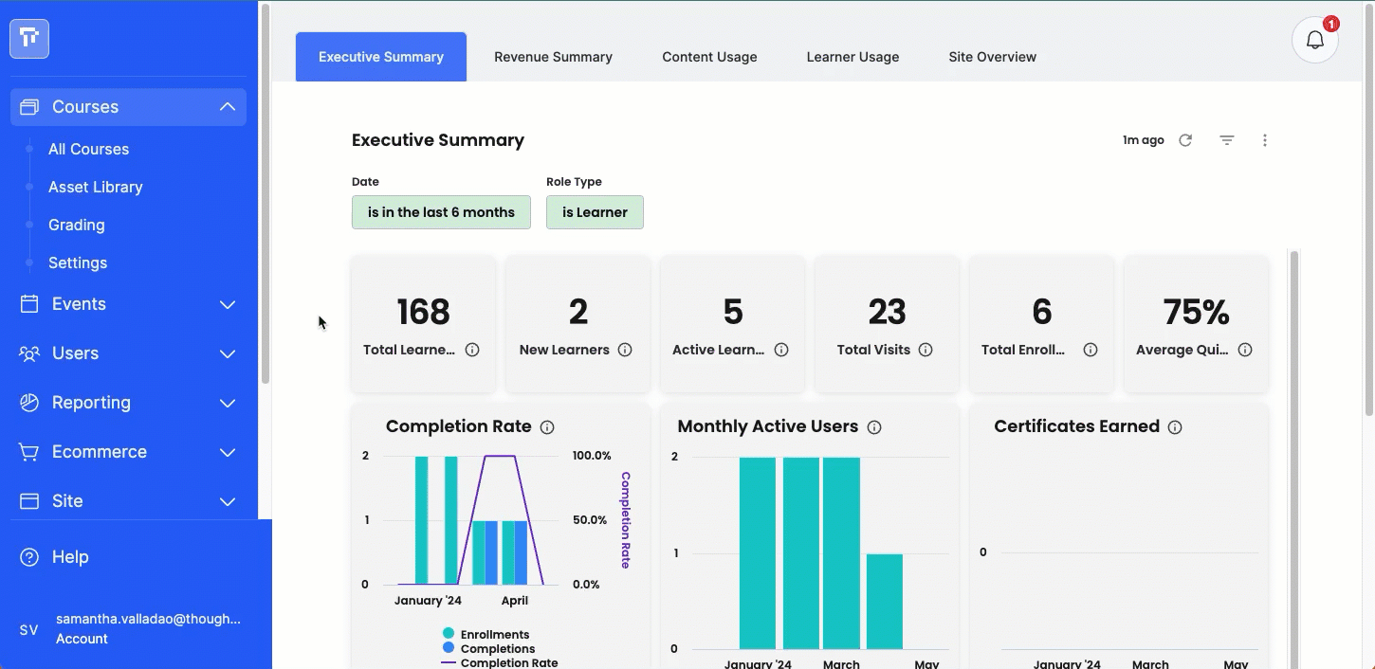Open the notifications bell icon
This screenshot has height=669, width=1375.
click(1315, 40)
